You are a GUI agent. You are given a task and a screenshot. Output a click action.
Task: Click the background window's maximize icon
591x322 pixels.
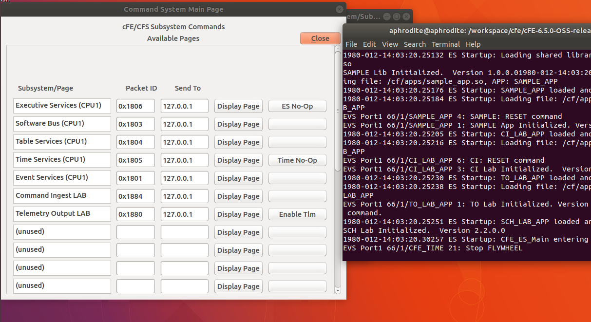pos(397,17)
